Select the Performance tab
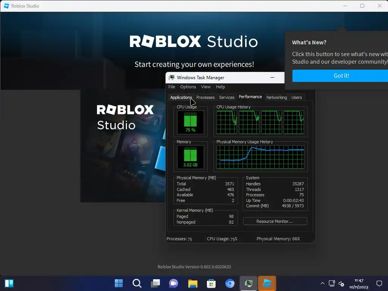Viewport: 388px width, 291px height. (x=250, y=97)
